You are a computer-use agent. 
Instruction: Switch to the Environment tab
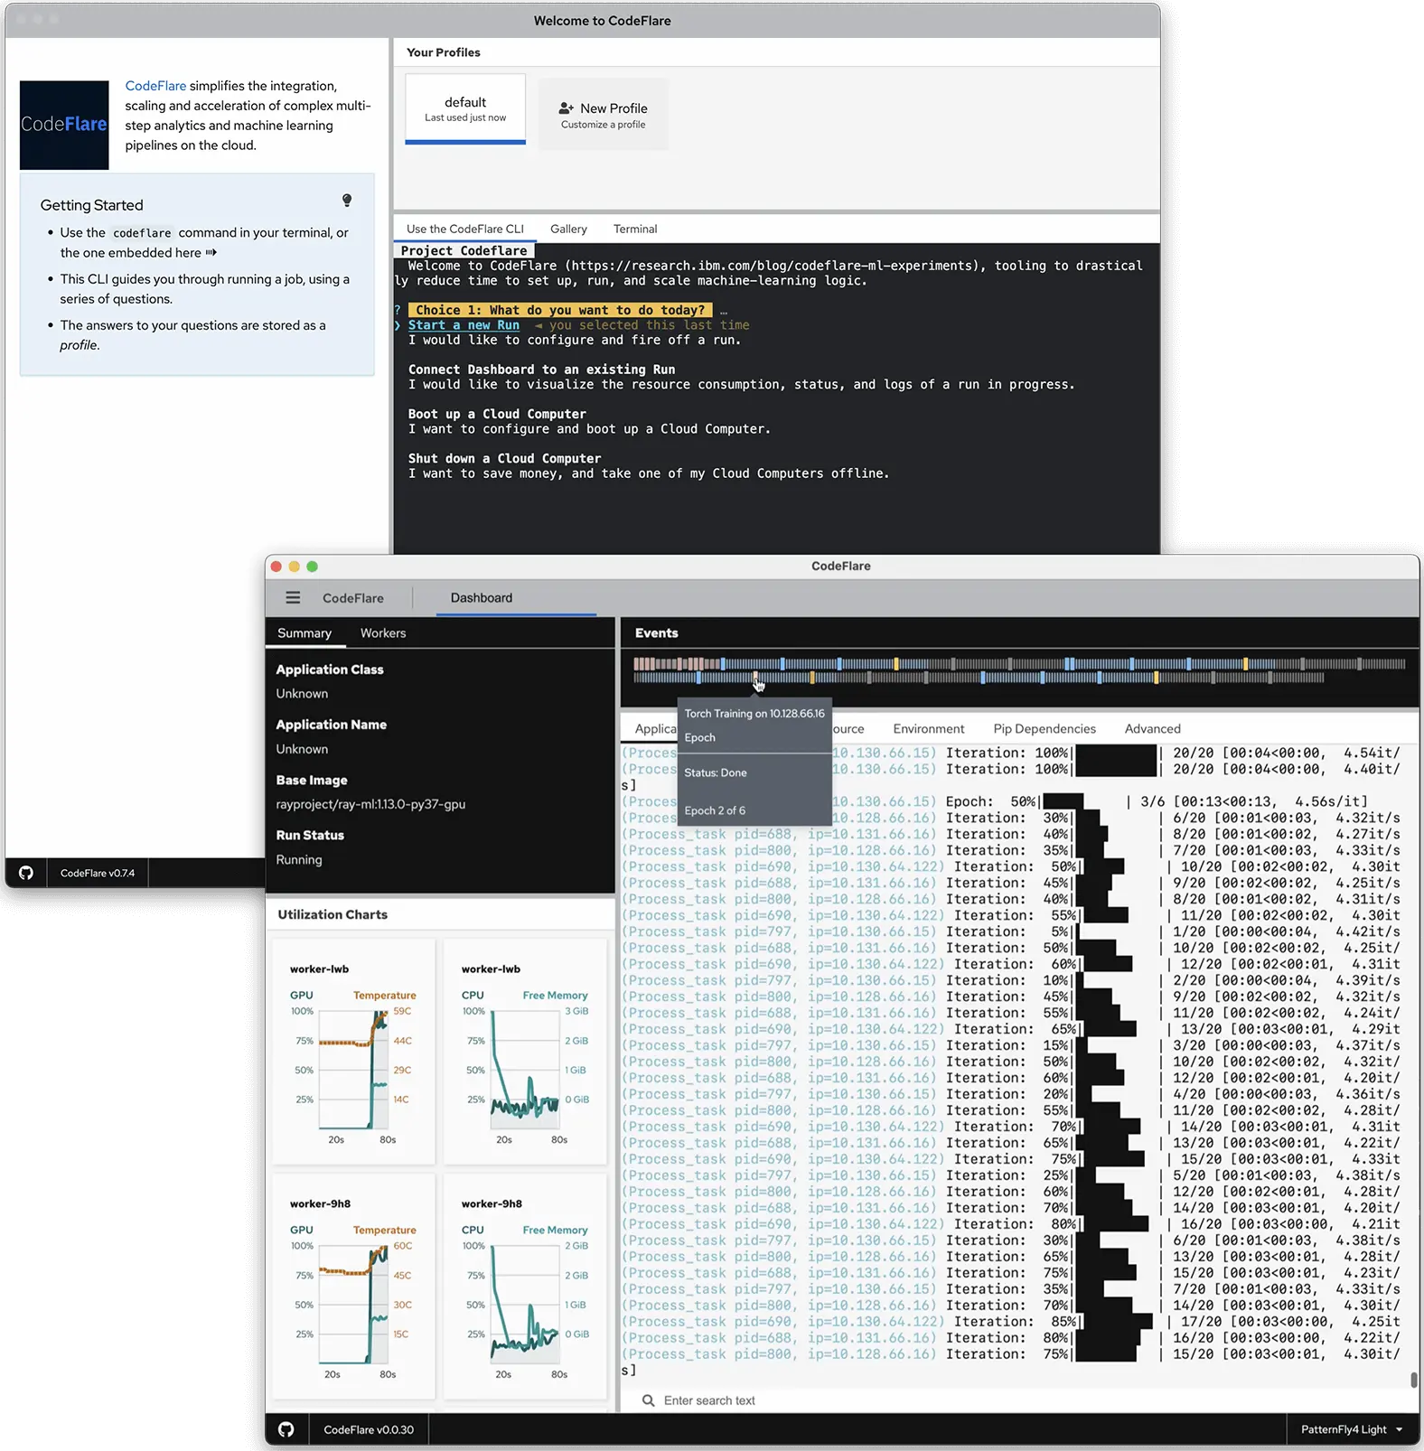(929, 729)
